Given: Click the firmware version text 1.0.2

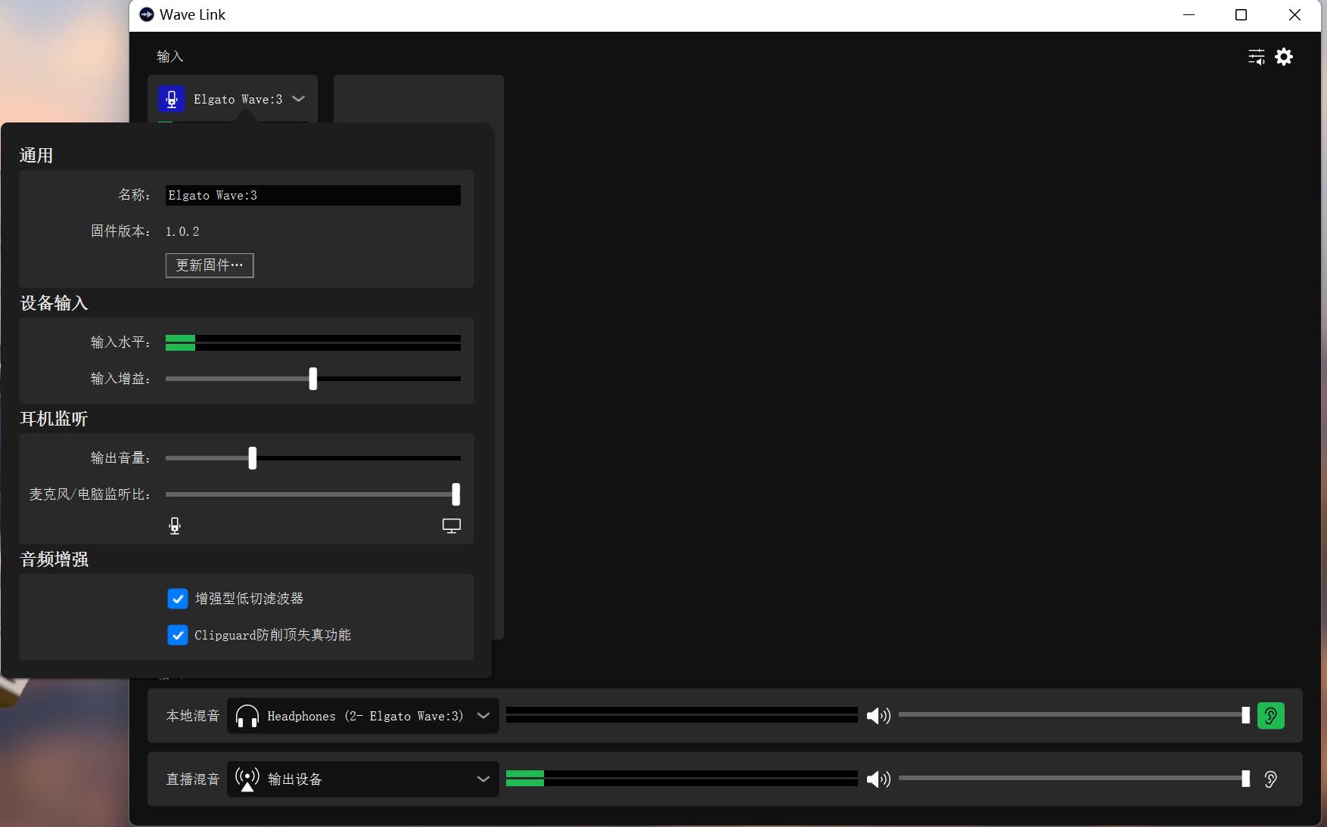Looking at the screenshot, I should coord(182,231).
